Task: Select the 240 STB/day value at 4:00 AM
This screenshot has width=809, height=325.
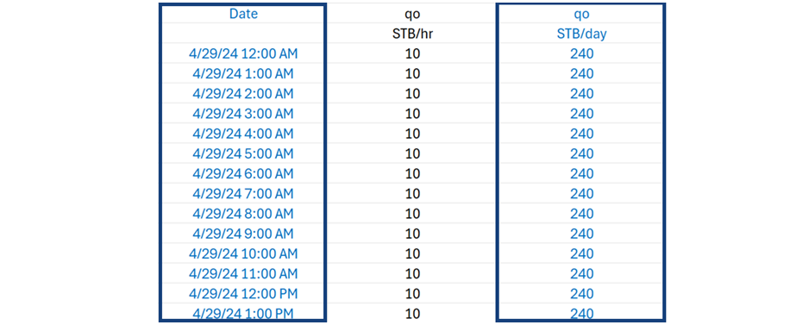Action: tap(581, 134)
